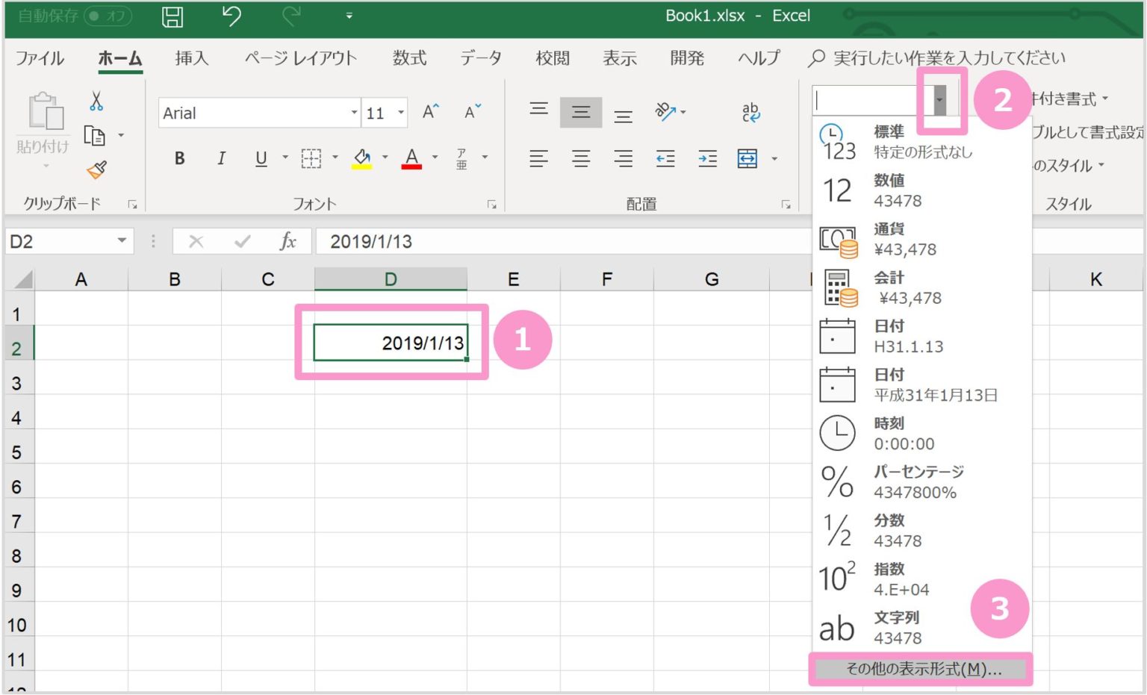Click the Wrap Text icon
This screenshot has height=695, width=1147.
[x=750, y=112]
